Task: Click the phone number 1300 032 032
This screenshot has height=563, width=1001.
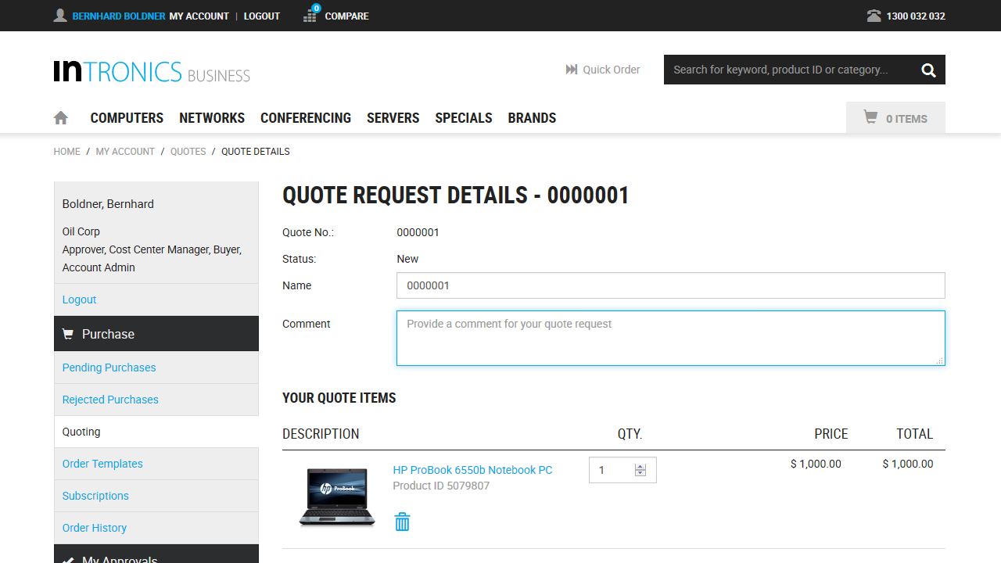Action: [x=916, y=16]
